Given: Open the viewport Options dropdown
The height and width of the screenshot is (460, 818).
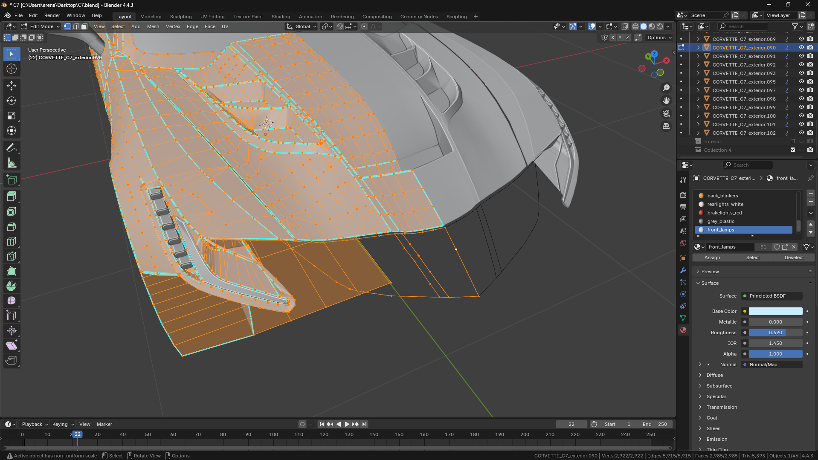Looking at the screenshot, I should click(659, 38).
